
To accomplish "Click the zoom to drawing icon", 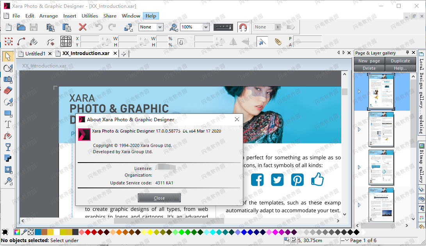I will click(173, 27).
